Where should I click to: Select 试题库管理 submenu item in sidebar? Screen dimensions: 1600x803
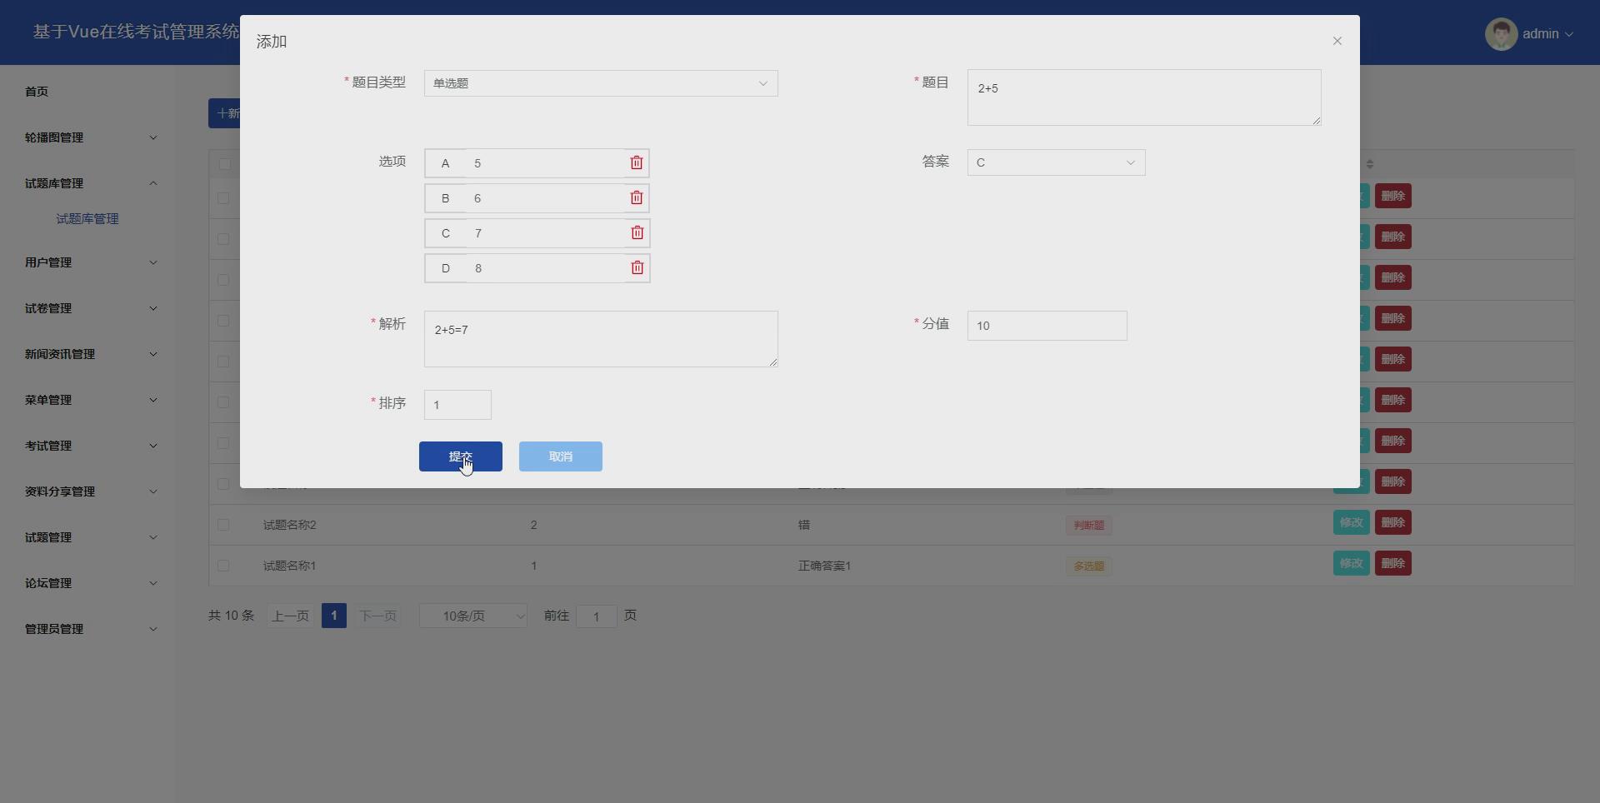click(x=87, y=218)
